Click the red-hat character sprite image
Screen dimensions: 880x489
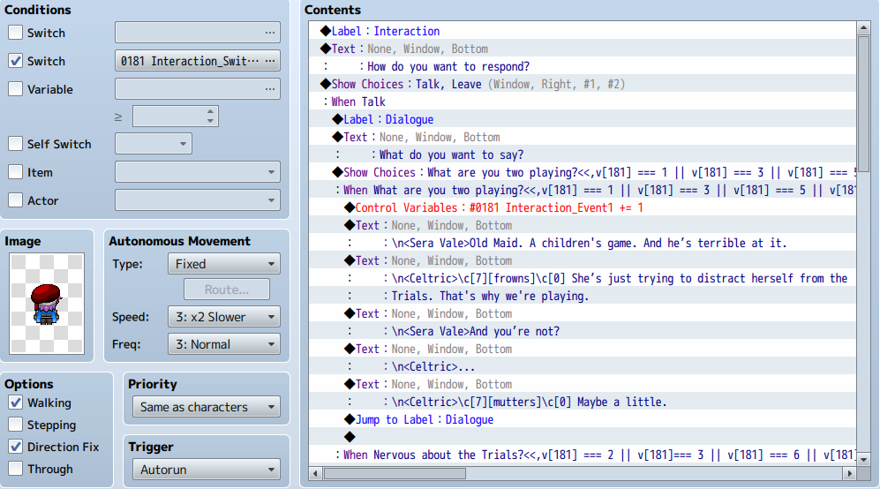click(46, 304)
